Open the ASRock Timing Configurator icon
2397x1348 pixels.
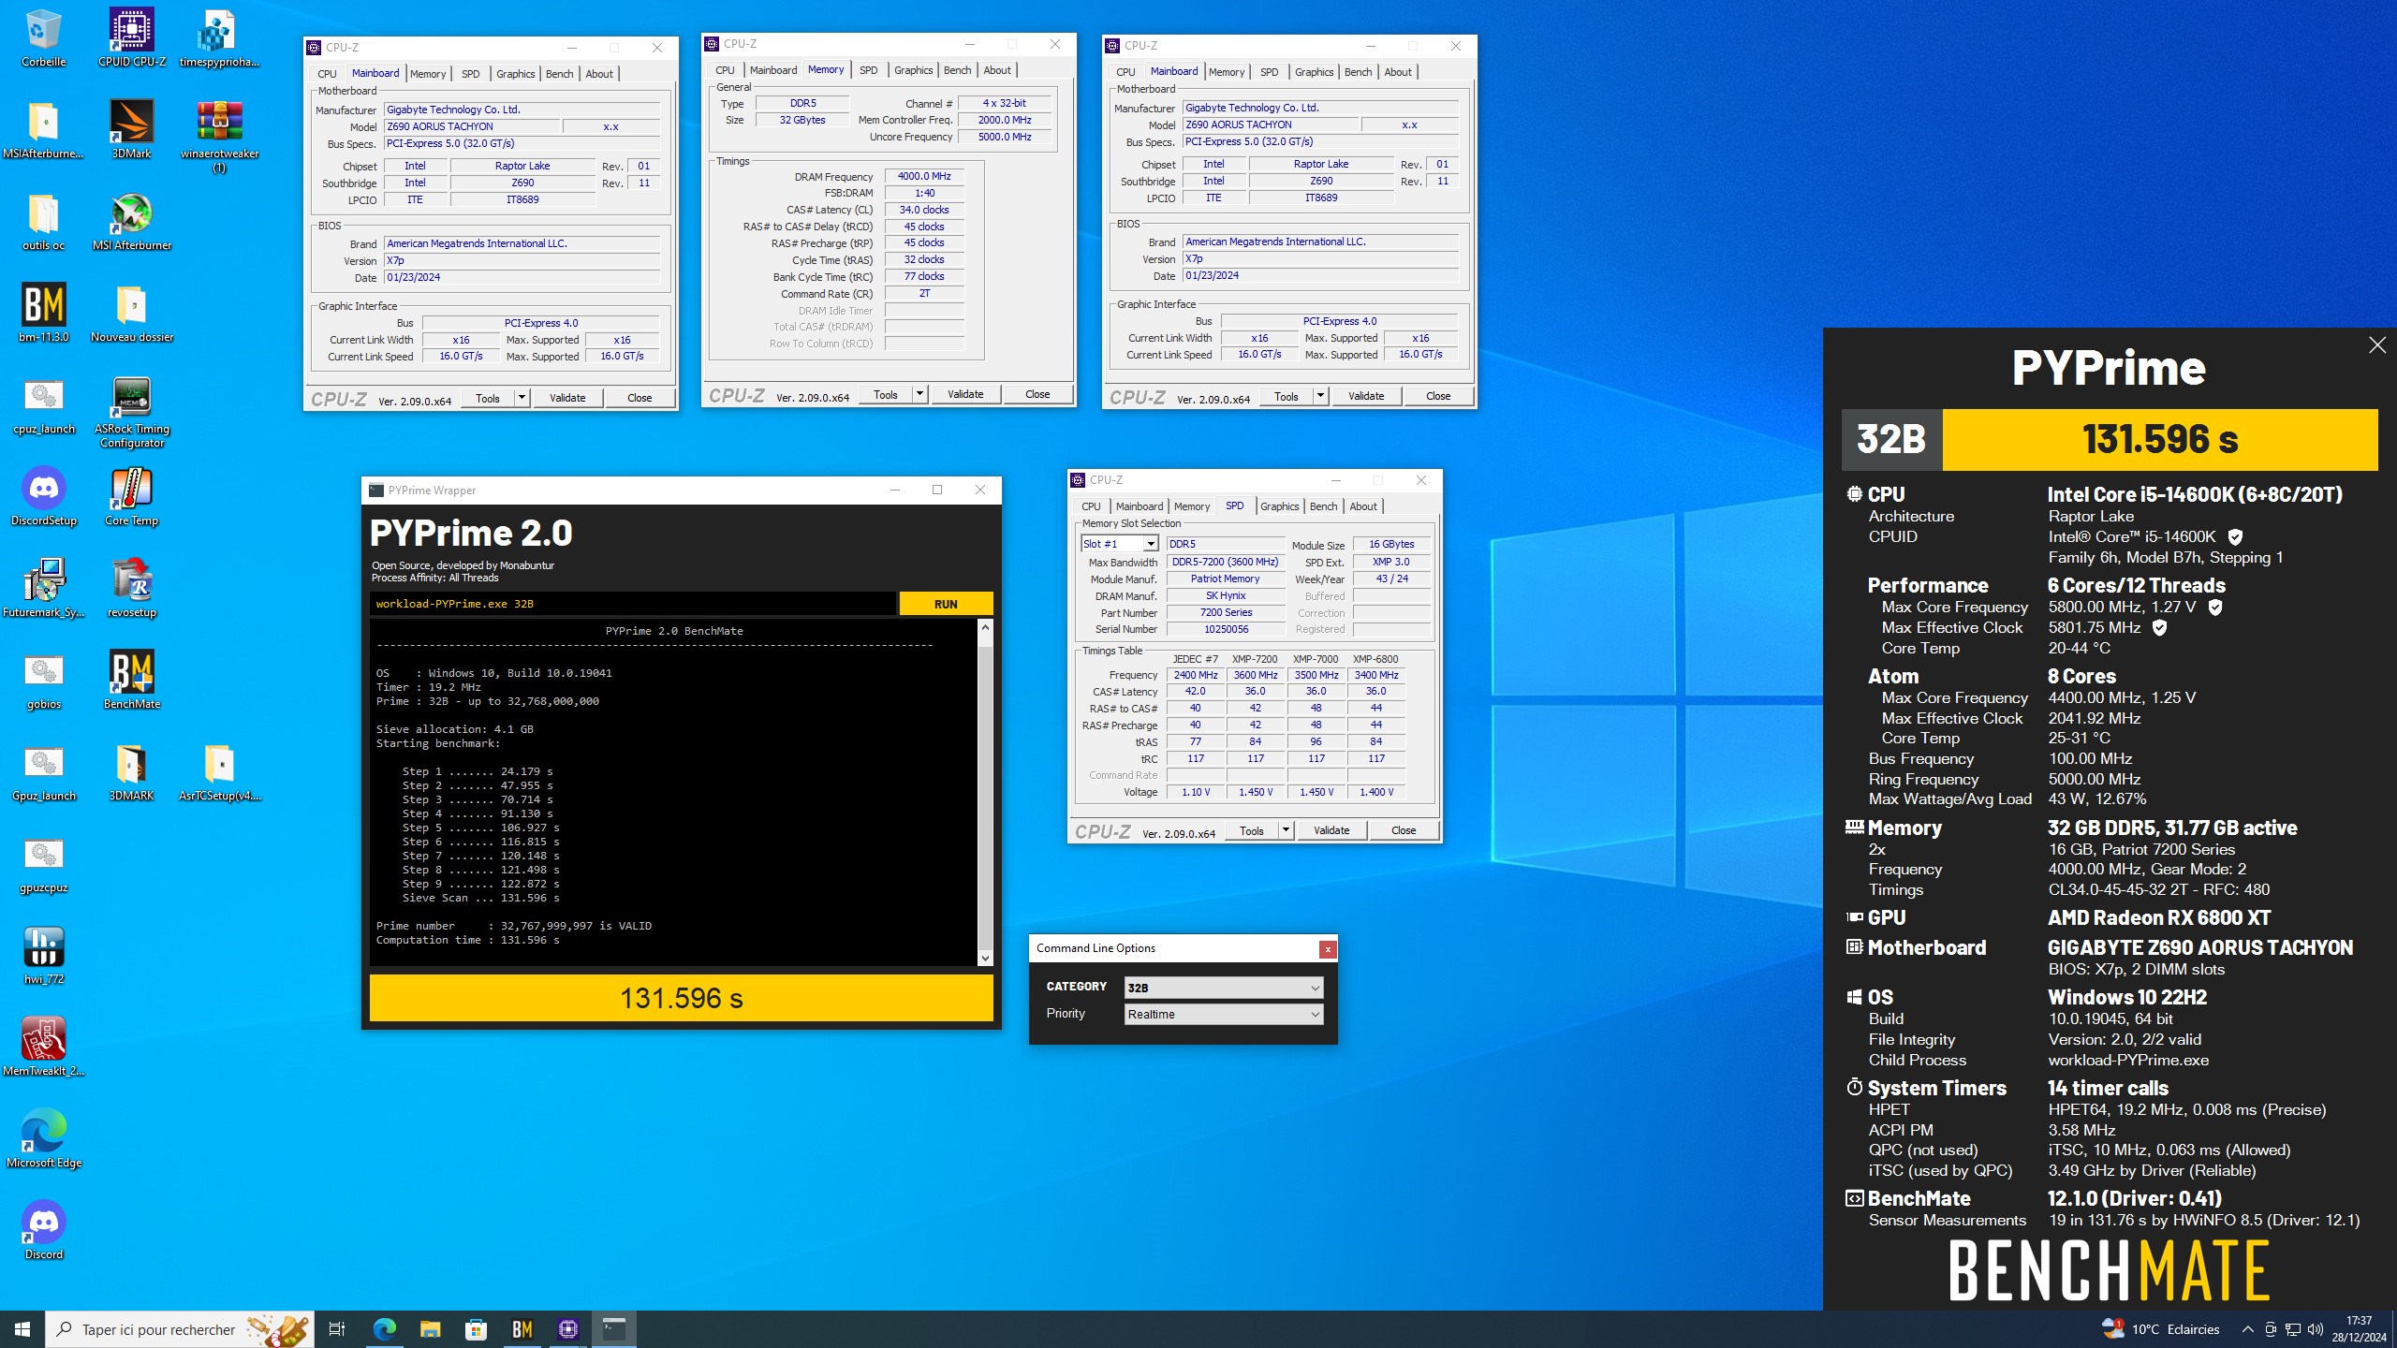pos(131,412)
